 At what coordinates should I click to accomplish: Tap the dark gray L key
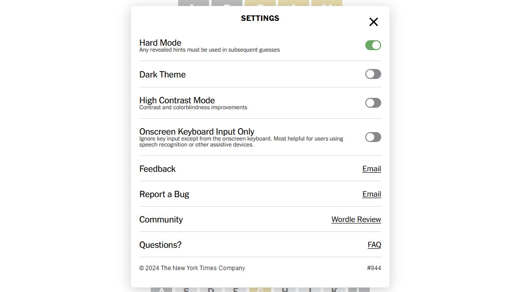(359, 290)
